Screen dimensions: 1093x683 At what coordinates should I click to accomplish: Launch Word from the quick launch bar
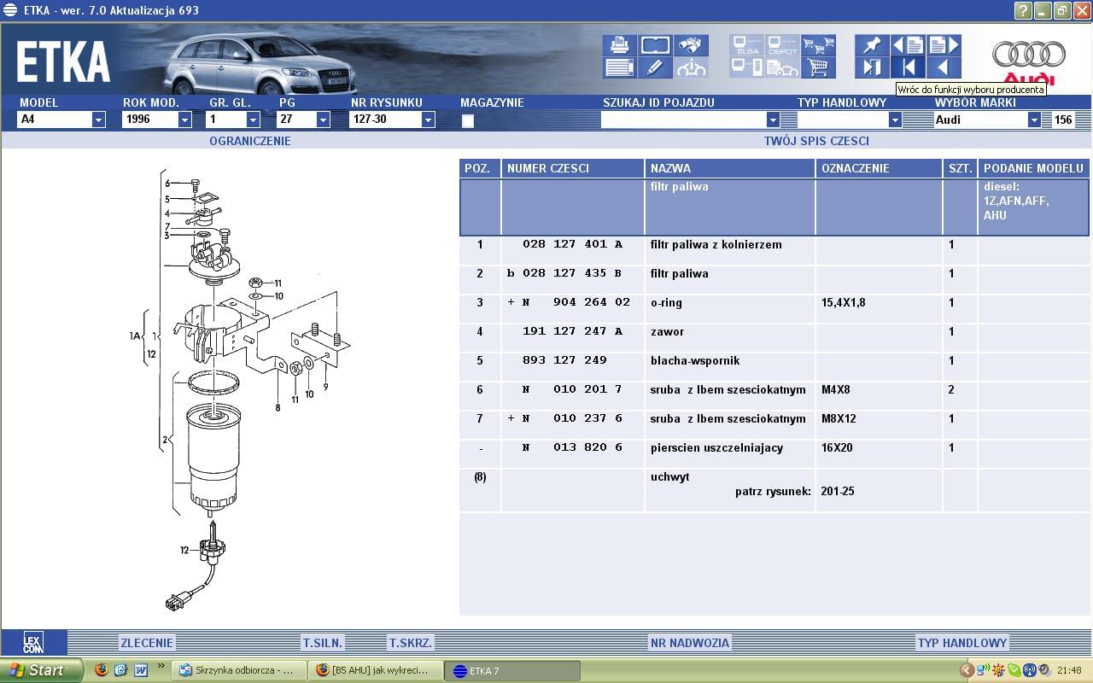140,670
